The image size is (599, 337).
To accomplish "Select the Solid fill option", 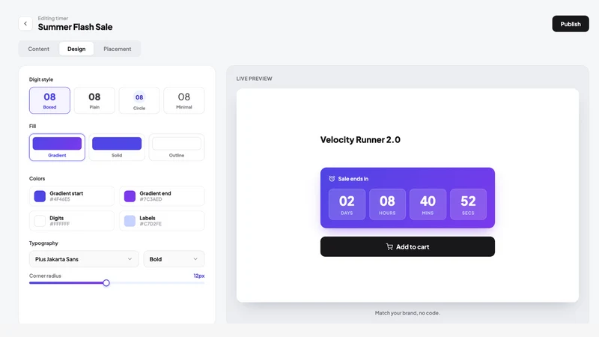I will [117, 147].
